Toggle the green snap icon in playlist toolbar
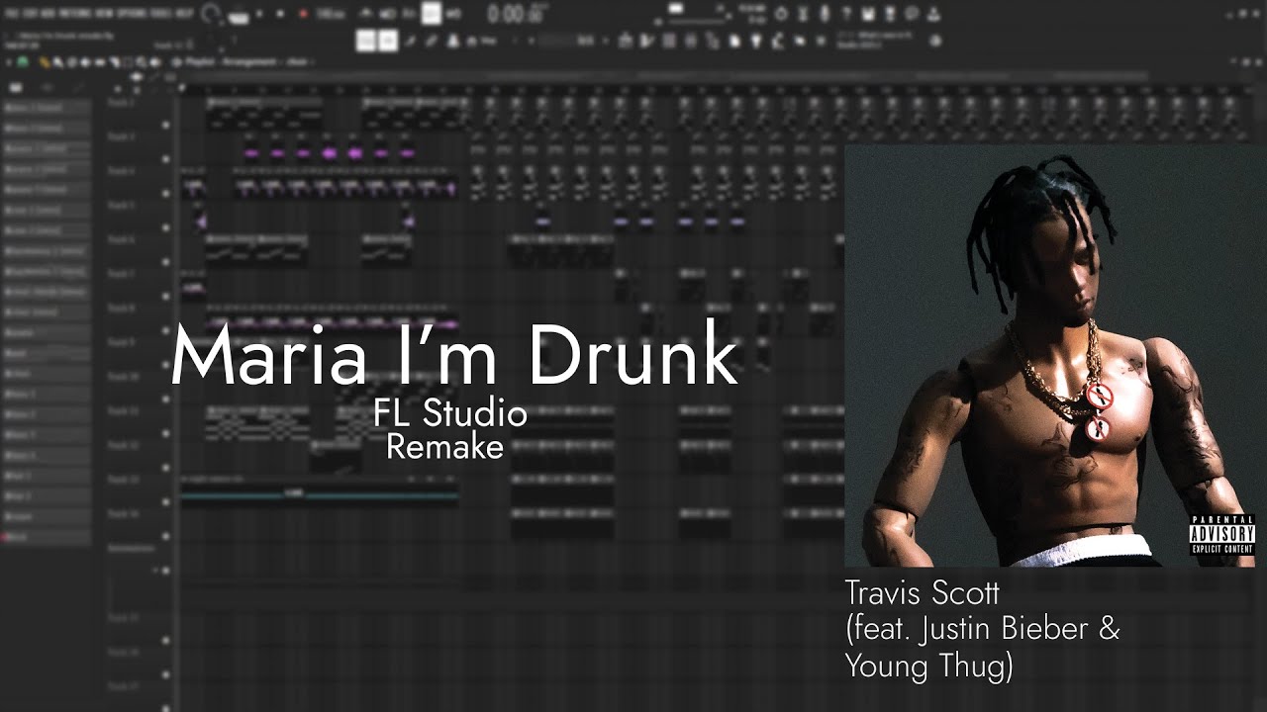1267x712 pixels. (x=22, y=61)
